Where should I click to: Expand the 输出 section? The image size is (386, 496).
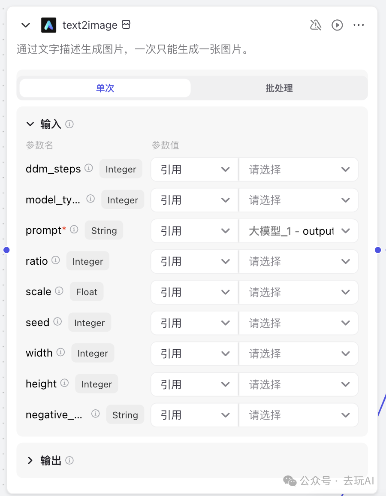click(30, 460)
